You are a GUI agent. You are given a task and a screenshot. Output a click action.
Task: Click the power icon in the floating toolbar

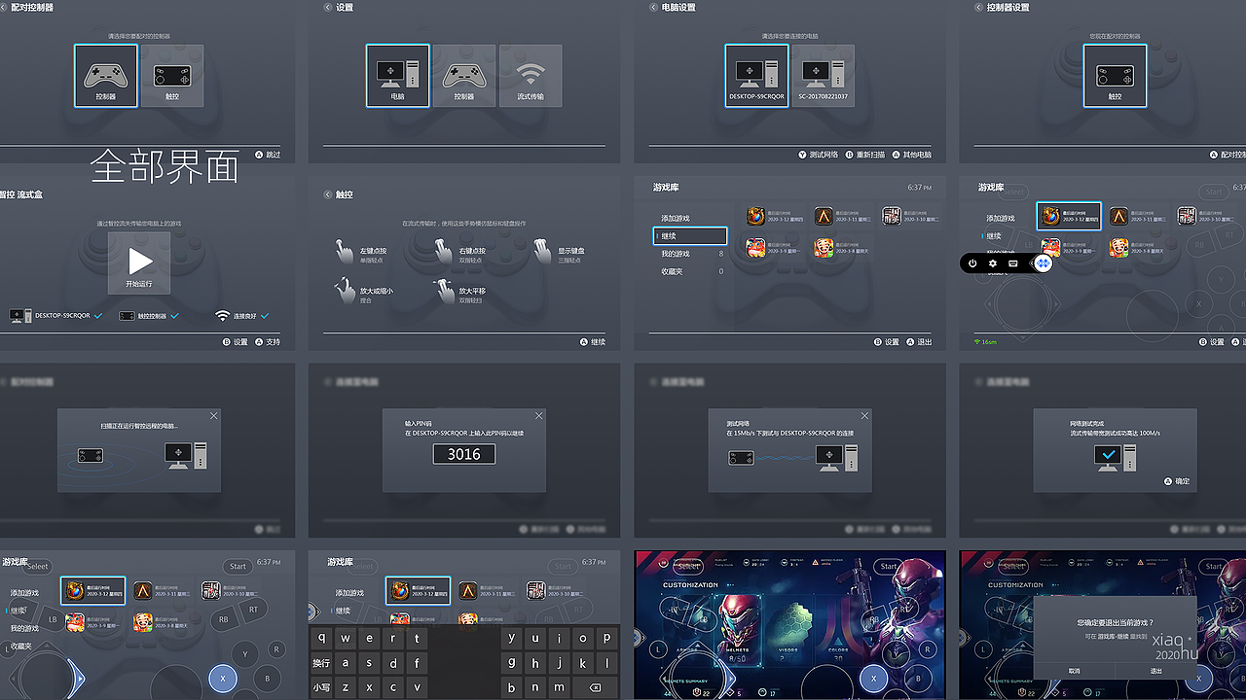972,263
